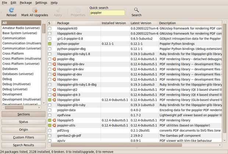This screenshot has height=154, width=228.
Task: Select the apvlv package row
Action: click(x=135, y=140)
